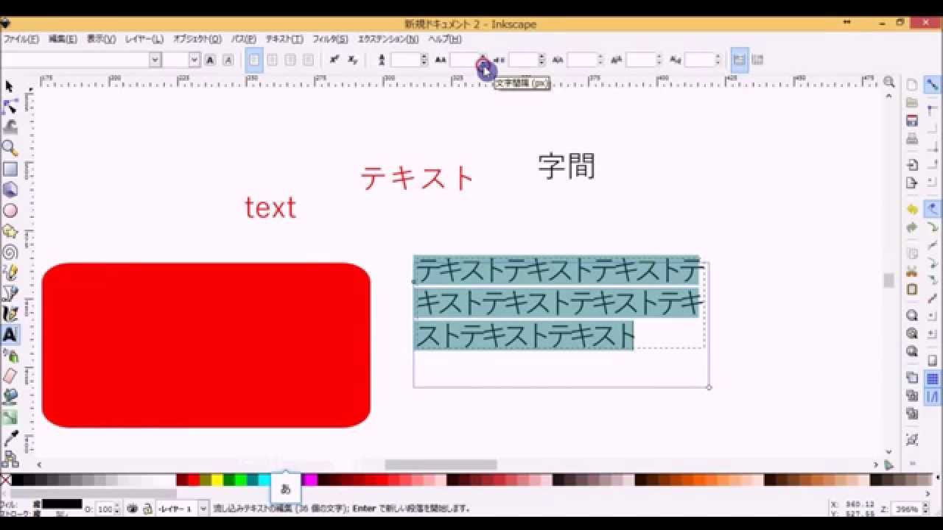Click the no-color X swatch
This screenshot has height=530, width=943.
(x=6, y=480)
